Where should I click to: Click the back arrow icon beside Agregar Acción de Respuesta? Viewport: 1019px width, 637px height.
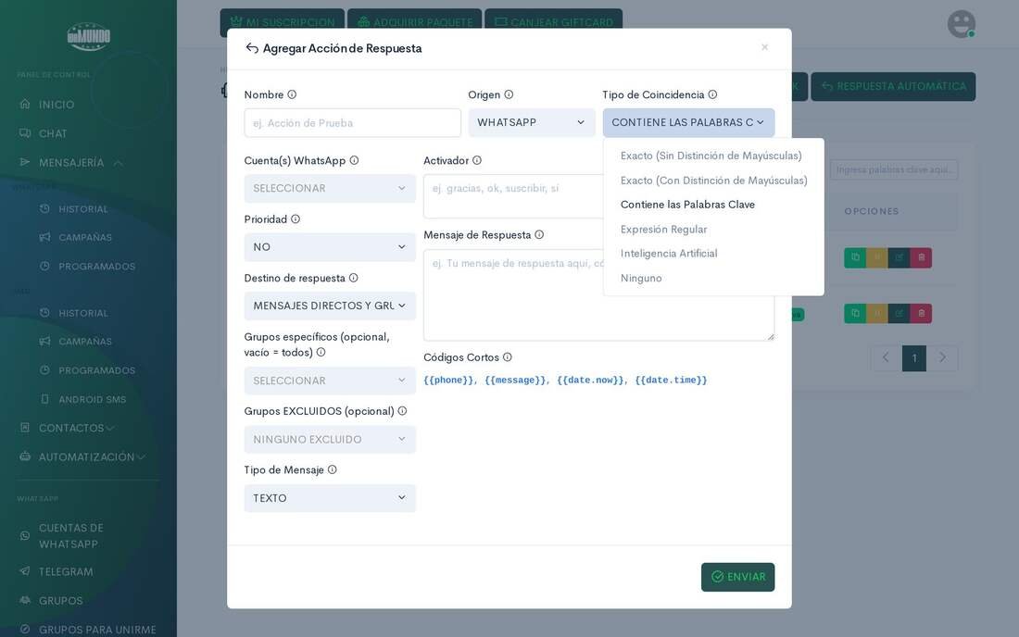tap(252, 48)
